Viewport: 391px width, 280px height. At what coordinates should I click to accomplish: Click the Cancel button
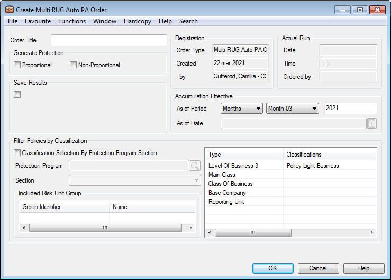point(318,268)
